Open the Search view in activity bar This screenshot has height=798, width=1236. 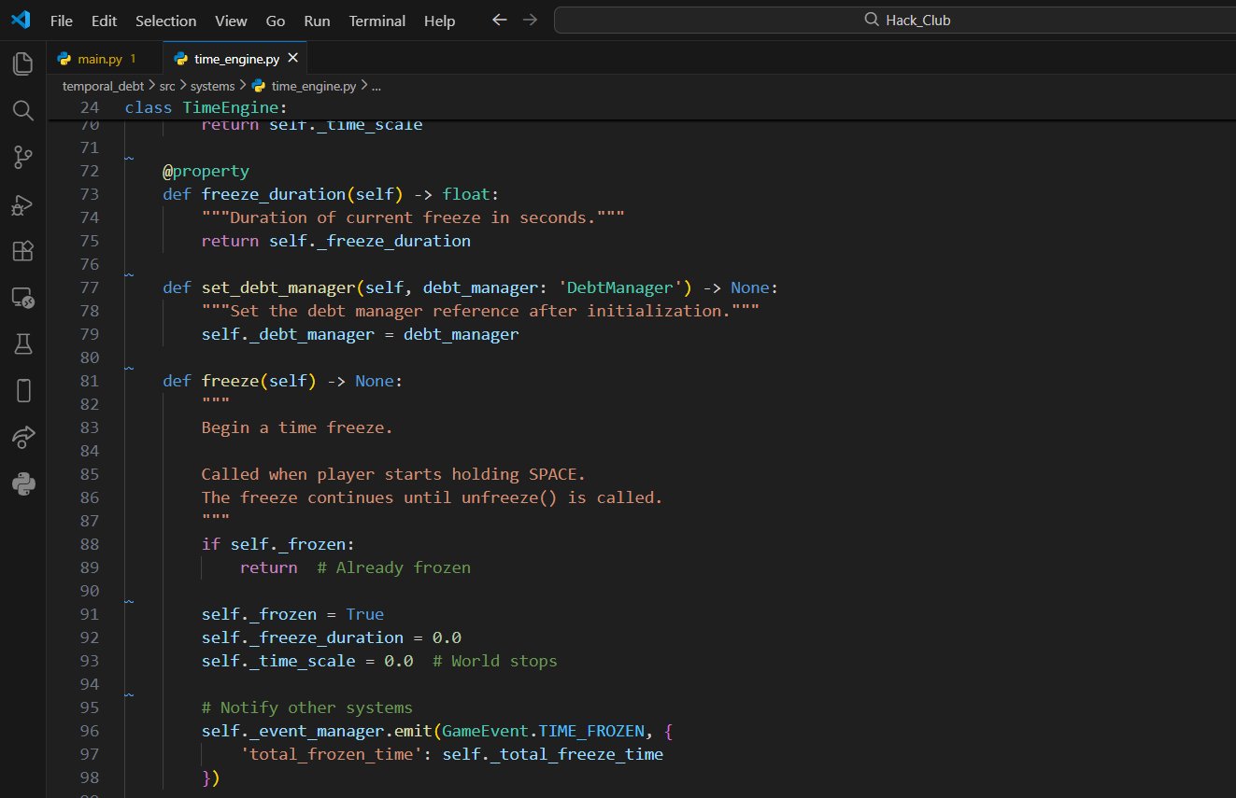pyautogui.click(x=23, y=111)
